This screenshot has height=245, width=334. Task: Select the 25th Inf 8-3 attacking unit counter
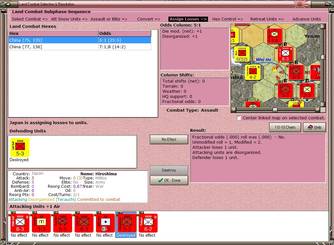pos(20,223)
